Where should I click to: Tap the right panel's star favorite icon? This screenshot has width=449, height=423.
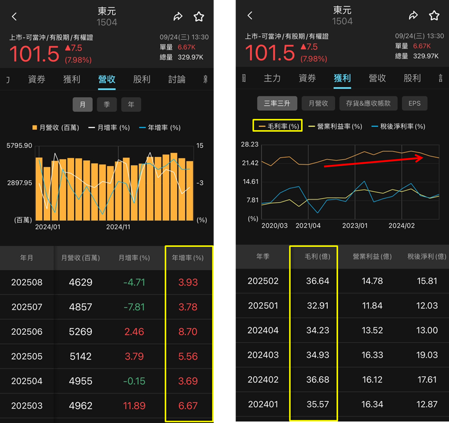435,15
